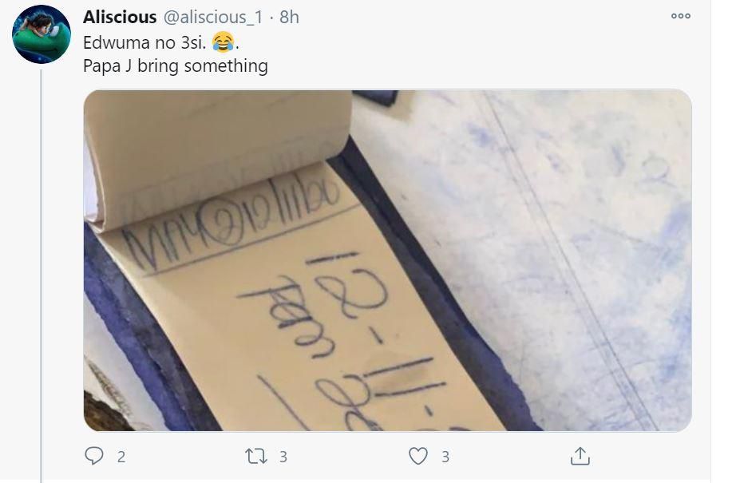Click the vertical thread line under the avatar
The image size is (736, 483).
tap(42, 276)
